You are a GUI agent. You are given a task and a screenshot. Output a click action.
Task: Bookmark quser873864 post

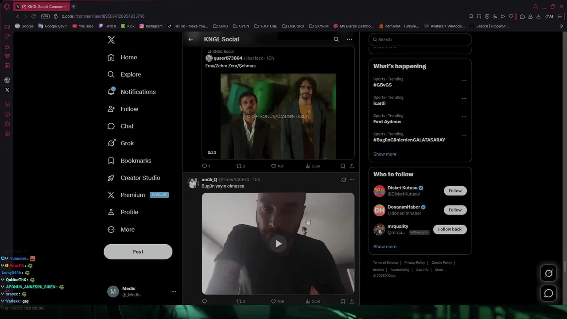[342, 166]
